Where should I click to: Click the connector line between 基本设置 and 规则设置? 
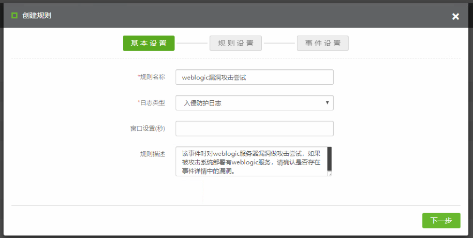(x=192, y=43)
